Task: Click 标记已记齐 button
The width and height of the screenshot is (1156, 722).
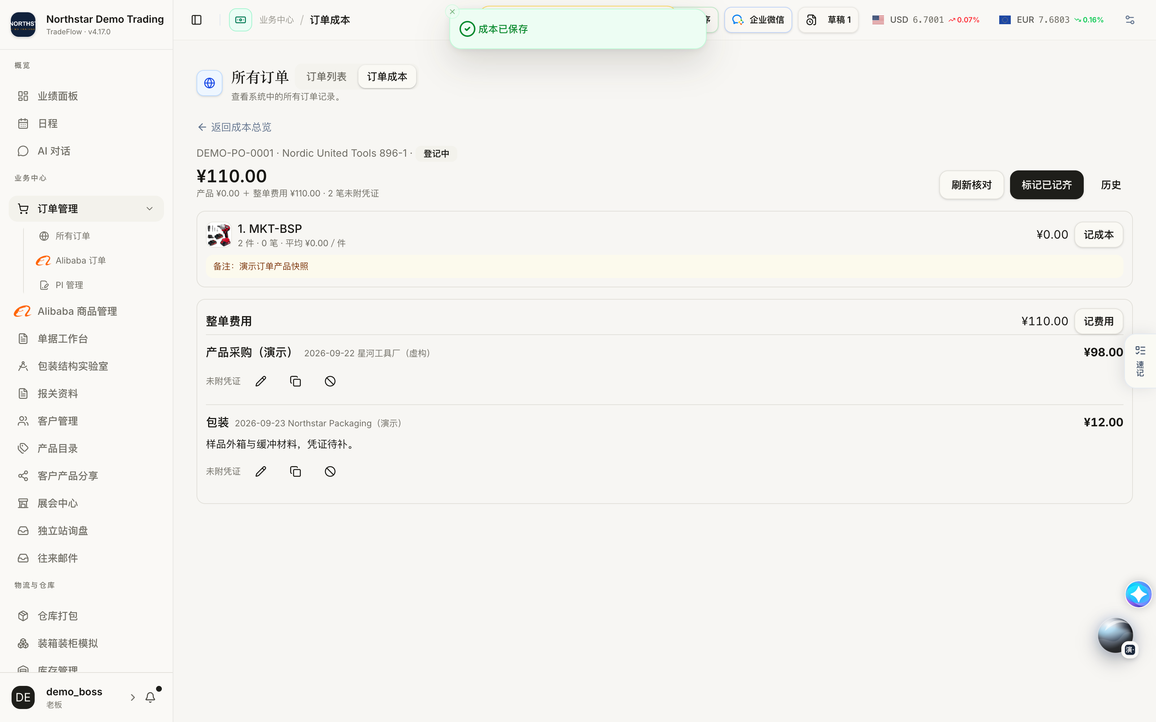Action: point(1046,185)
